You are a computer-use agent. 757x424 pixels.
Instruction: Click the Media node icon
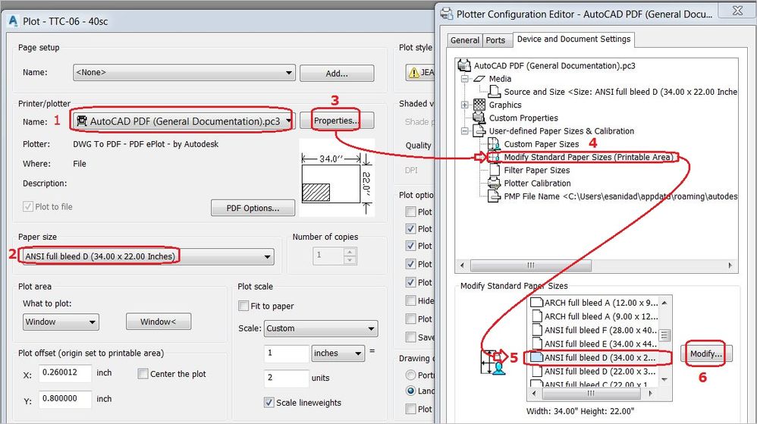pos(479,78)
